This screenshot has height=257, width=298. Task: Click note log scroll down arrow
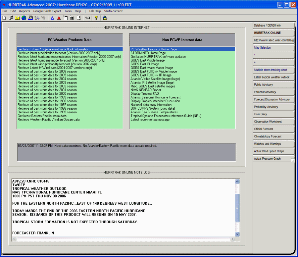[x=237, y=234]
